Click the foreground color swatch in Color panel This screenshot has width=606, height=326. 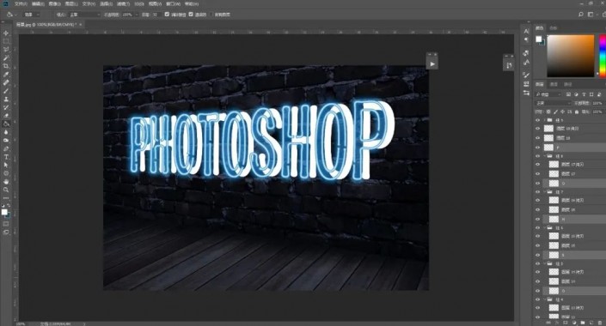[x=538, y=39]
